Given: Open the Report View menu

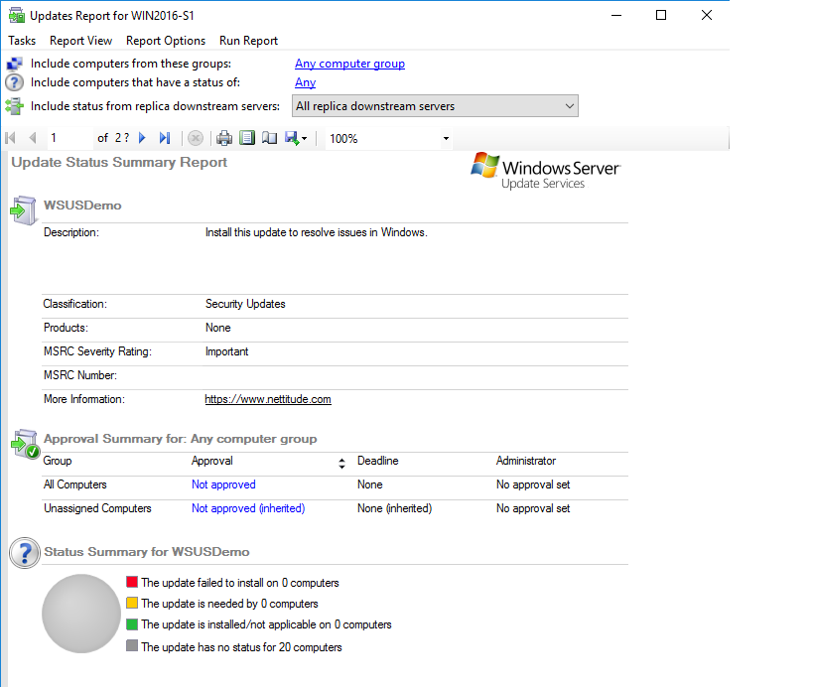Looking at the screenshot, I should point(80,41).
